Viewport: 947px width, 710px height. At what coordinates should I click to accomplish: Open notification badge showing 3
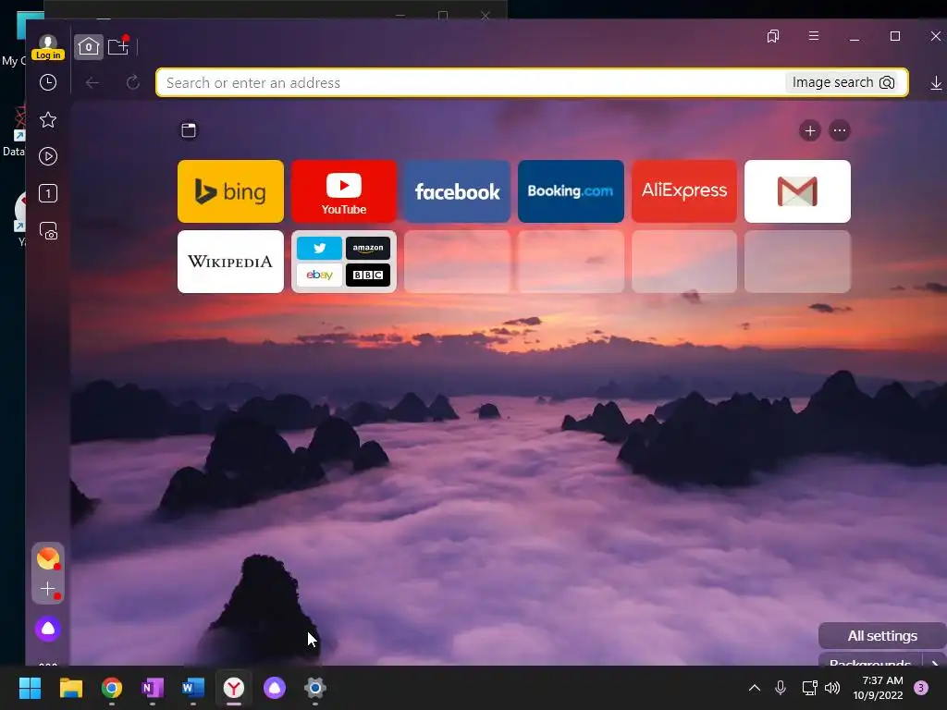(921, 688)
